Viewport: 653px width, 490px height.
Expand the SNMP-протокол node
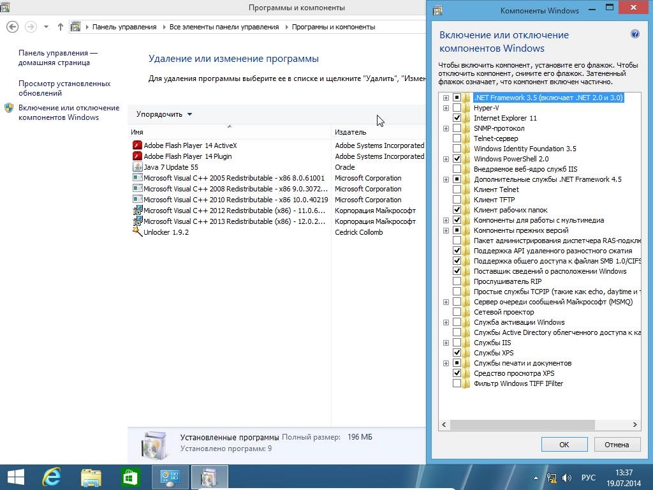[x=446, y=128]
